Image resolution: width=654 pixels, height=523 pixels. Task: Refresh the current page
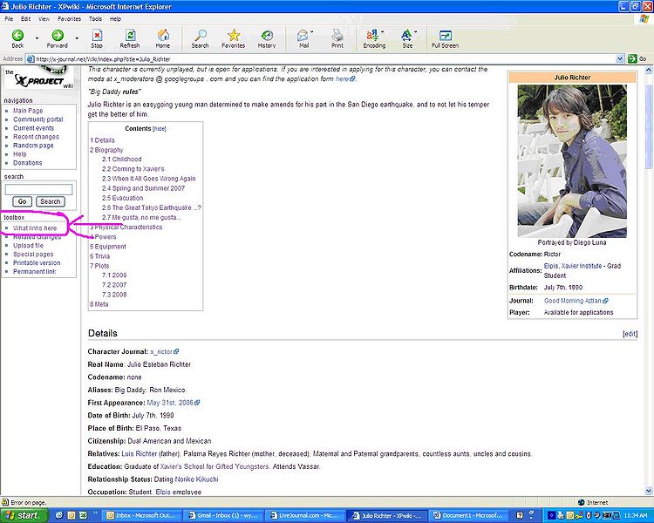[x=130, y=38]
